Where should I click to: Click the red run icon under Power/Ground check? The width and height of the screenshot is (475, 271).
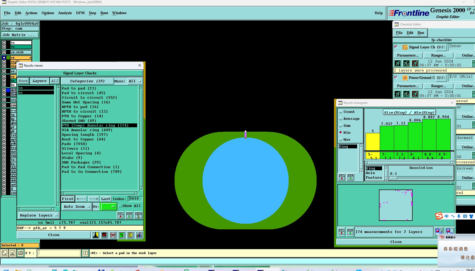point(415,94)
